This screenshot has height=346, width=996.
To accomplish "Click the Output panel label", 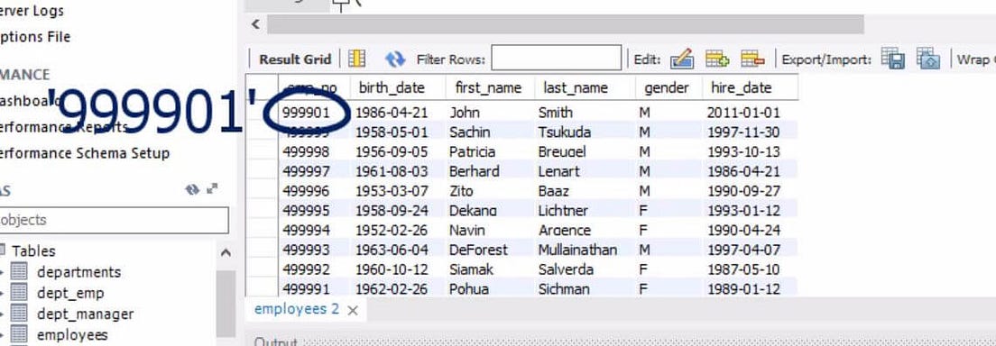I will (x=276, y=342).
